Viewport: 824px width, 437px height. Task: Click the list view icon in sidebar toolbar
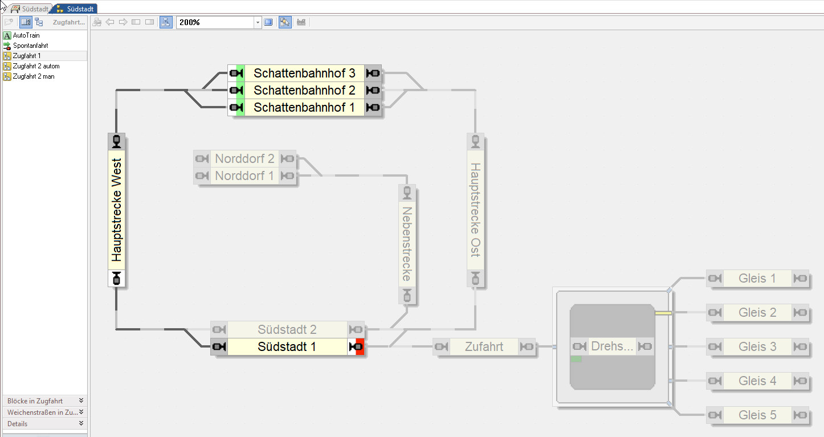pyautogui.click(x=26, y=22)
